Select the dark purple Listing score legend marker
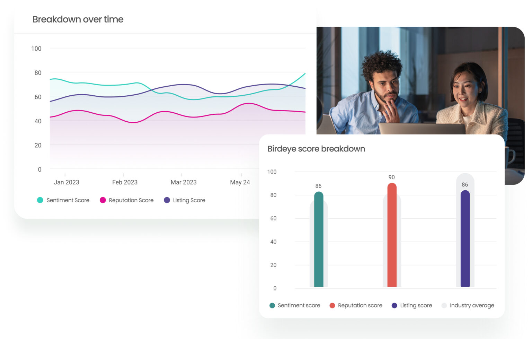The image size is (532, 339). [395, 305]
